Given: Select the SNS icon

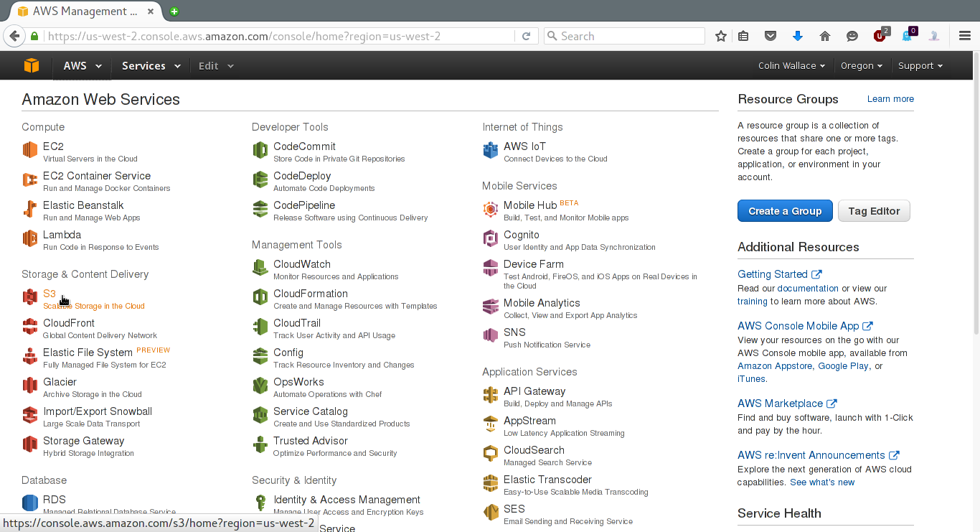Looking at the screenshot, I should [491, 336].
